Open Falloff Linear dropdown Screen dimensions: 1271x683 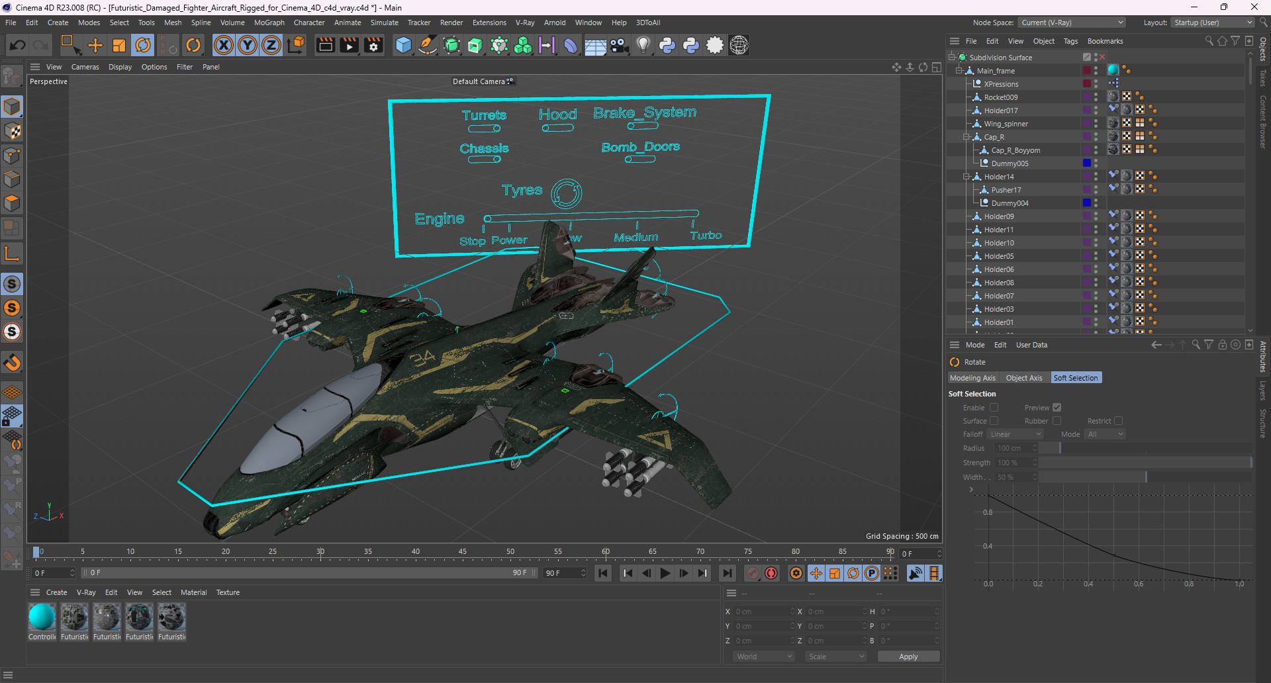coord(1015,434)
